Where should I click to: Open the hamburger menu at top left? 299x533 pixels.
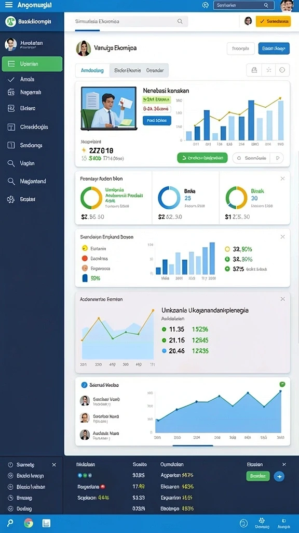click(8, 5)
